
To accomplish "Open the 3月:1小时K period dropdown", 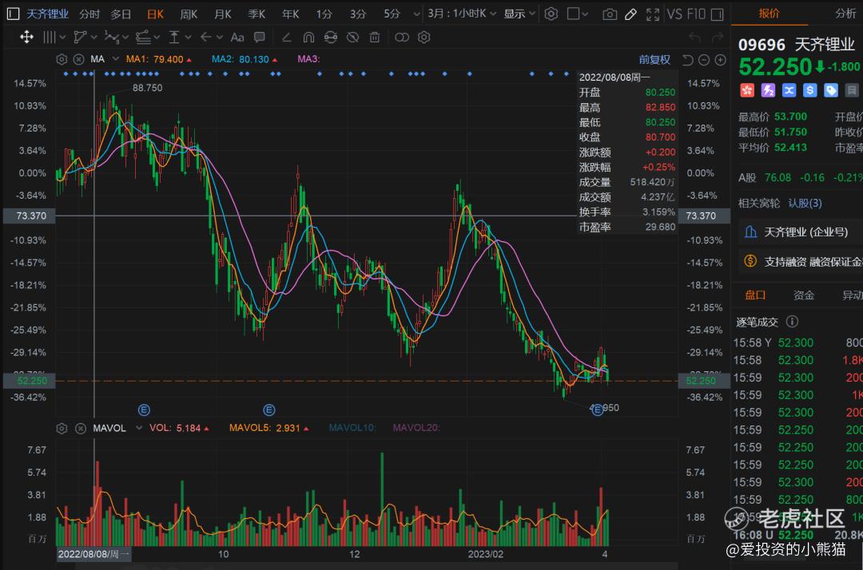I will click(x=462, y=14).
